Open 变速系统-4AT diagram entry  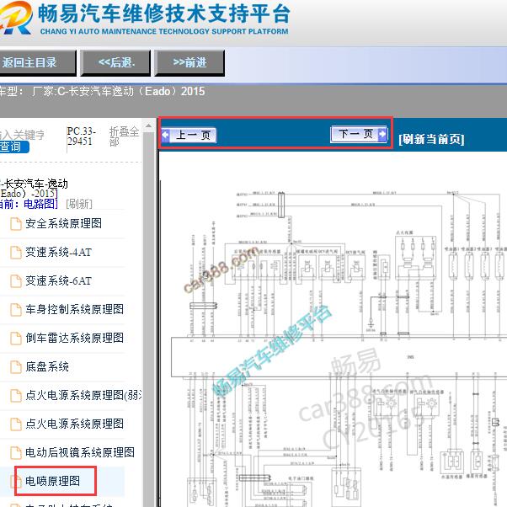(58, 252)
